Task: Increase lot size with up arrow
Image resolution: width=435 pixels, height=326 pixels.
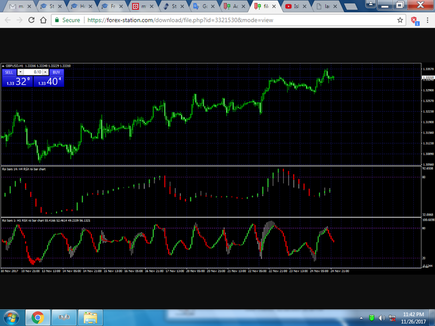Action: pos(45,72)
